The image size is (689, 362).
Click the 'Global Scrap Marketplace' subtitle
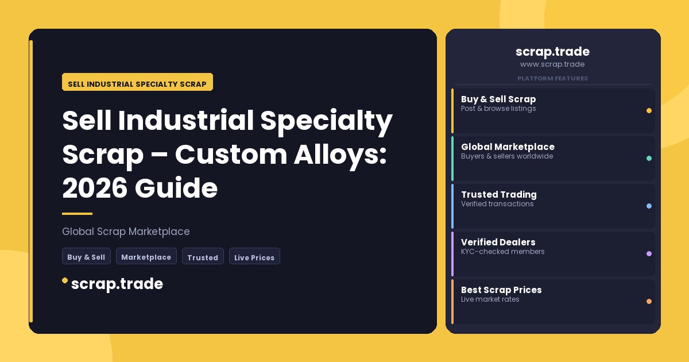pyautogui.click(x=126, y=232)
